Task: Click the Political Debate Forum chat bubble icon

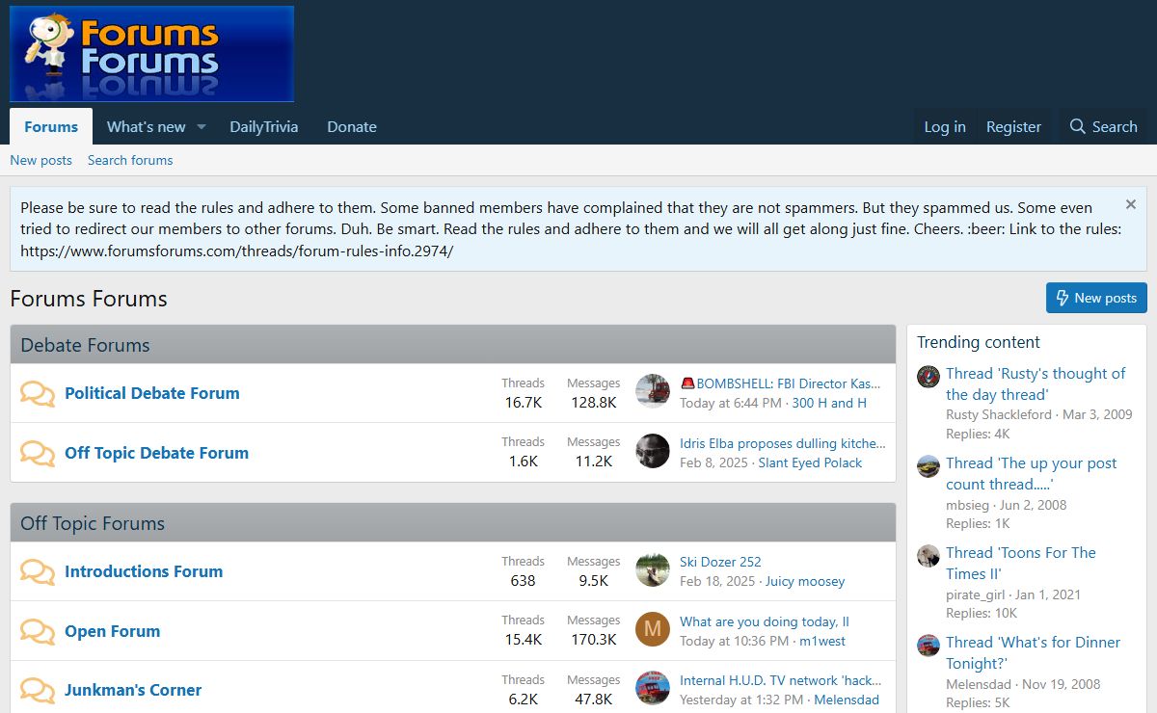Action: [38, 394]
